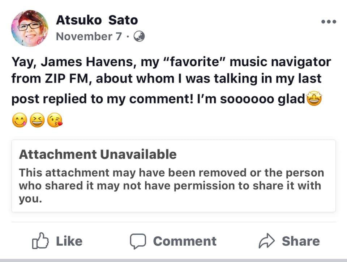This screenshot has height=262, width=347.
Task: Click the Comment label text
Action: (x=185, y=241)
